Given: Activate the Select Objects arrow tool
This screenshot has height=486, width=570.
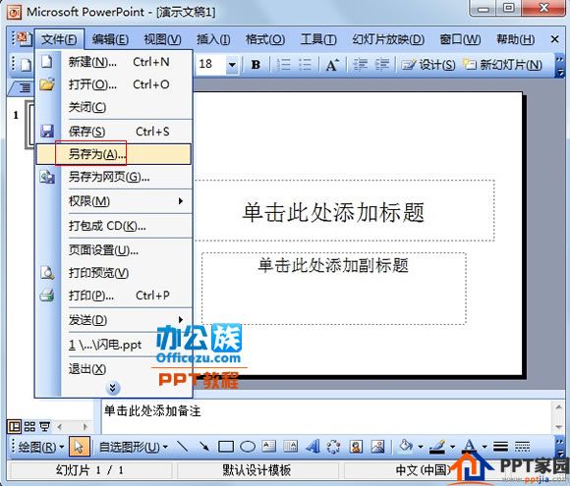Looking at the screenshot, I should pos(79,447).
